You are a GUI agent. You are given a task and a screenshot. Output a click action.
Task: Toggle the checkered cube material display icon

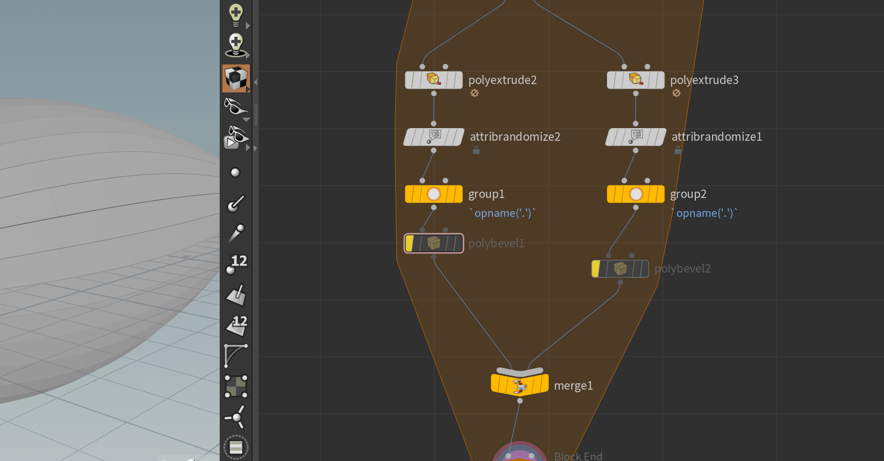(x=236, y=79)
